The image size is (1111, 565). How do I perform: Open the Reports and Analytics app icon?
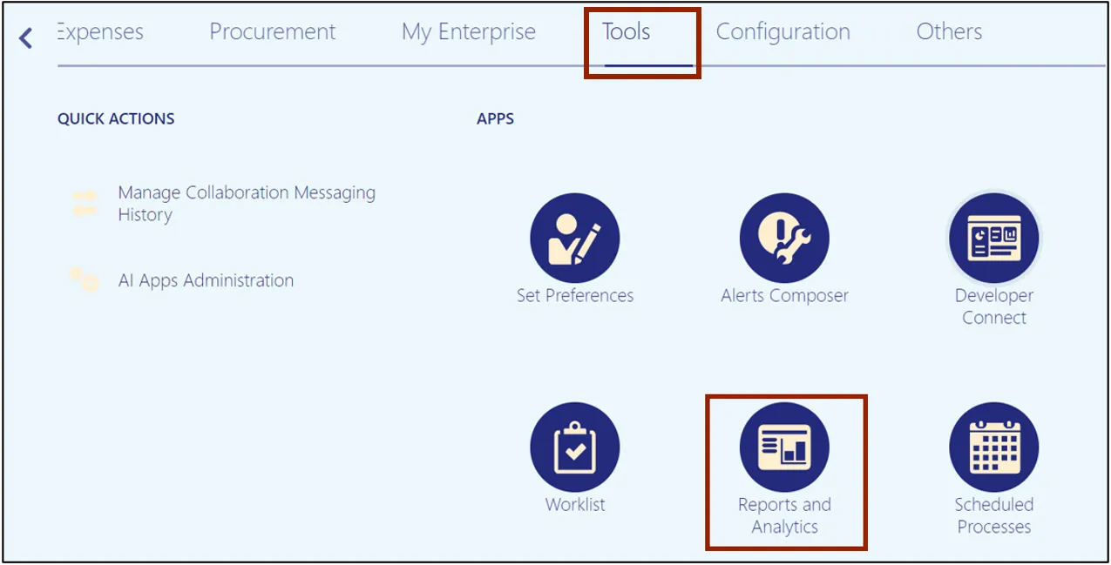pyautogui.click(x=784, y=447)
